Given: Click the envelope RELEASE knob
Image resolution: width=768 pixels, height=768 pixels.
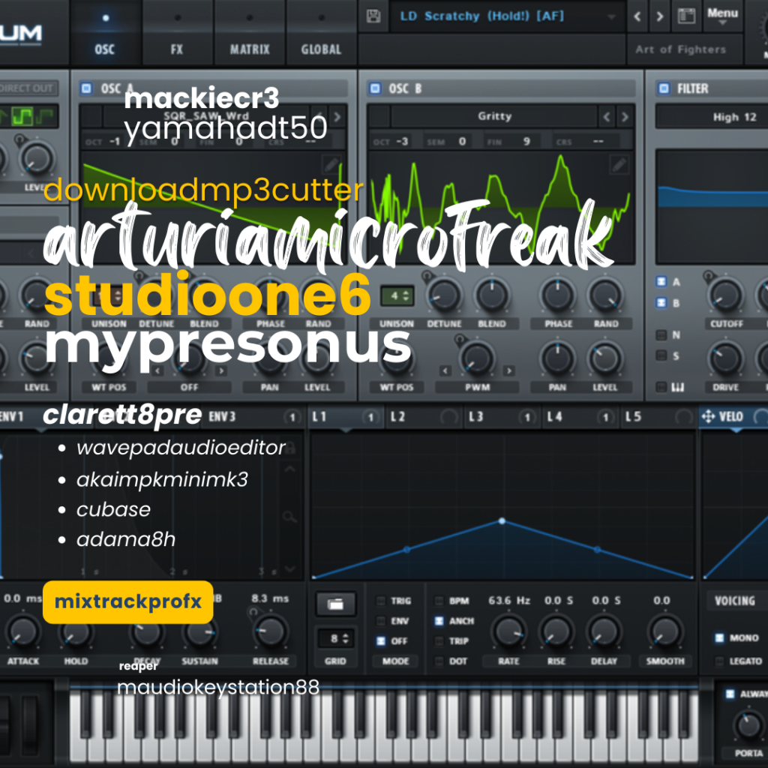Looking at the screenshot, I should click(270, 631).
